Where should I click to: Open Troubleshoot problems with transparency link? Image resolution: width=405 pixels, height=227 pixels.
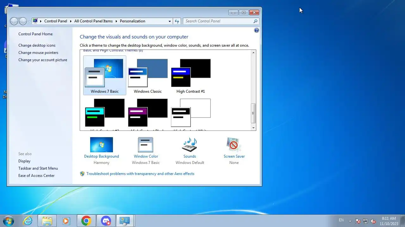click(x=140, y=174)
